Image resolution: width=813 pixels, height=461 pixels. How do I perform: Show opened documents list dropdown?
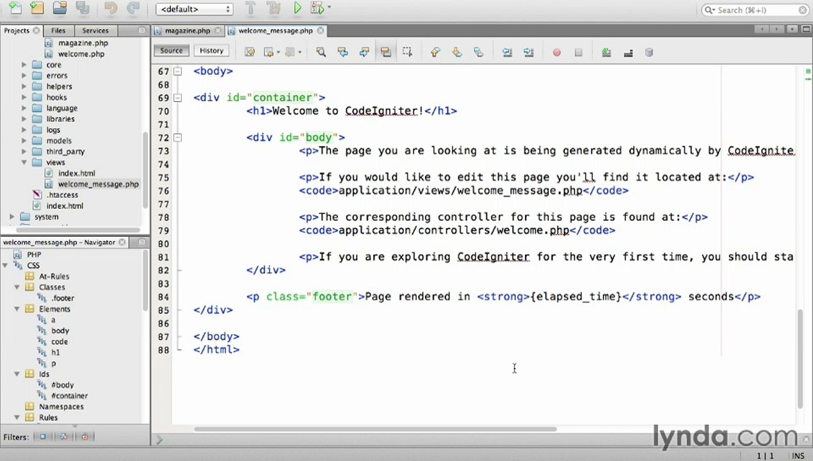[794, 29]
